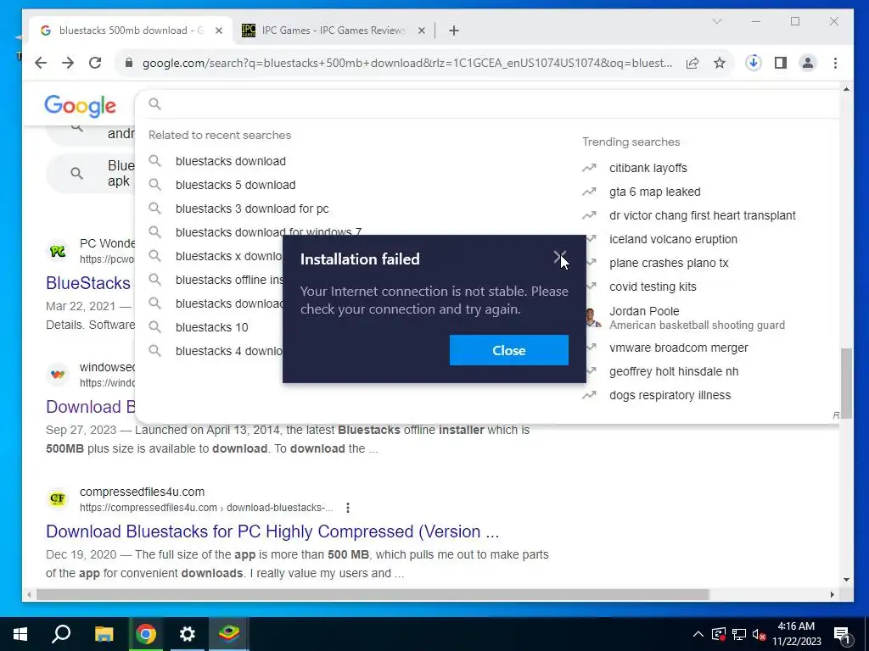Screen dimensions: 869x651
Task: Toggle Chrome's side panel icon
Action: (781, 63)
